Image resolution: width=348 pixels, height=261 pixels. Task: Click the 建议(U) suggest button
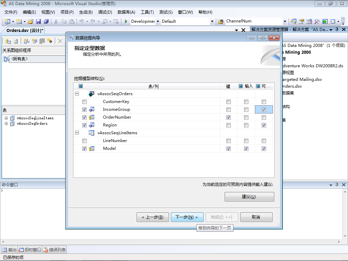point(249,197)
